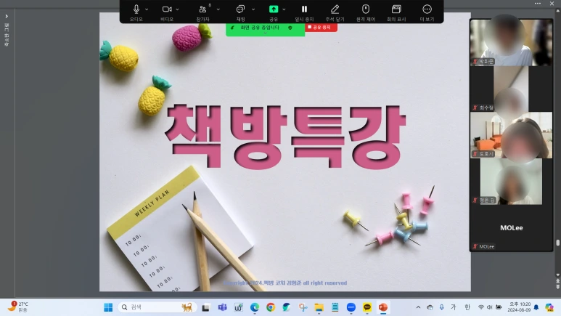Select the top participant video thumbnail

click(x=511, y=42)
